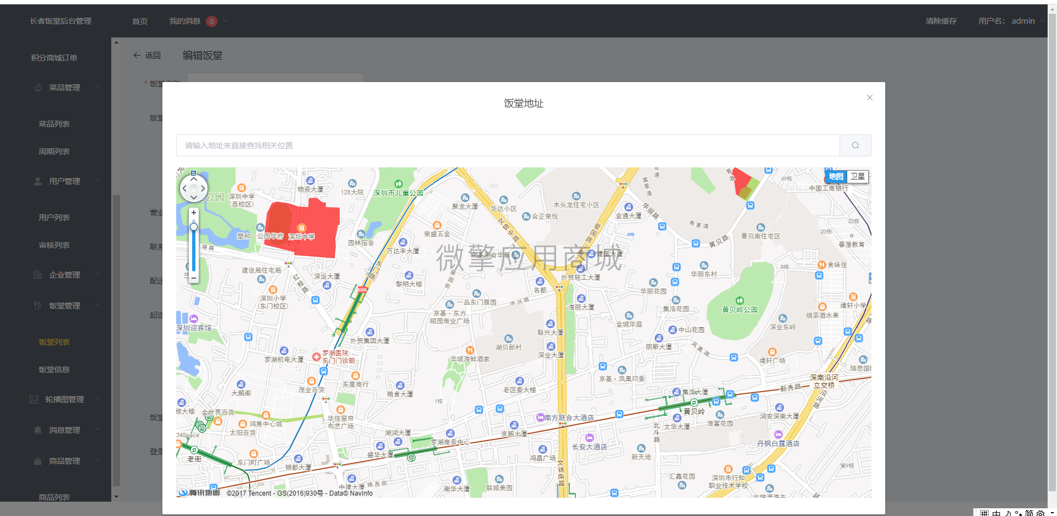Select 审核列表 in sidebar
The image size is (1057, 516).
54,245
